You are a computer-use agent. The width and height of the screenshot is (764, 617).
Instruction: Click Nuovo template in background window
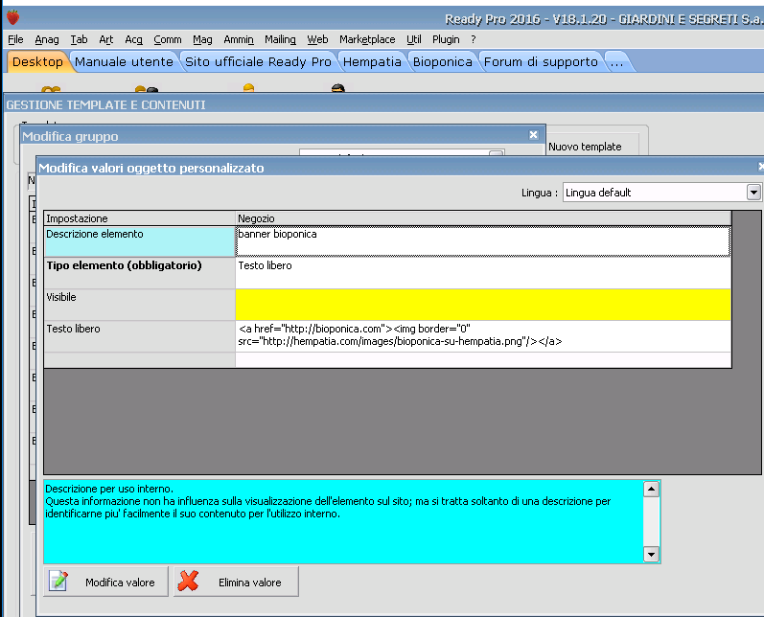coord(585,147)
